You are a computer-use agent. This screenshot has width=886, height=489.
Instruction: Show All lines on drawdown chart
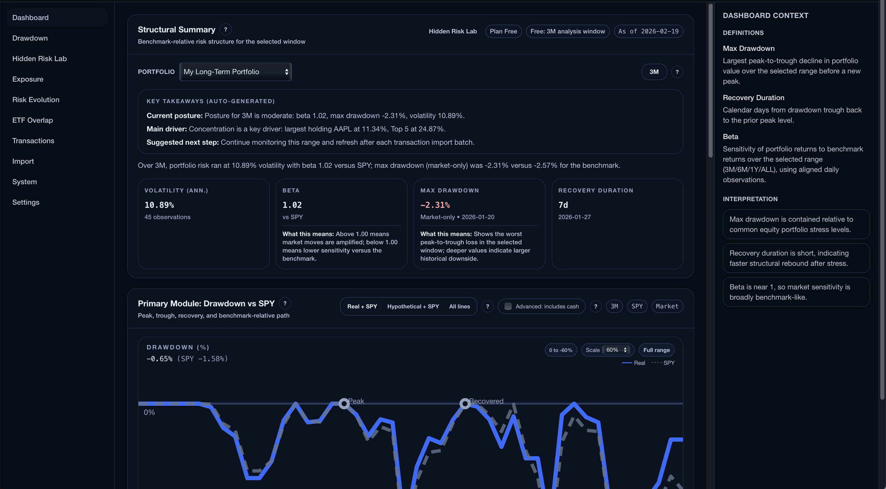[459, 306]
